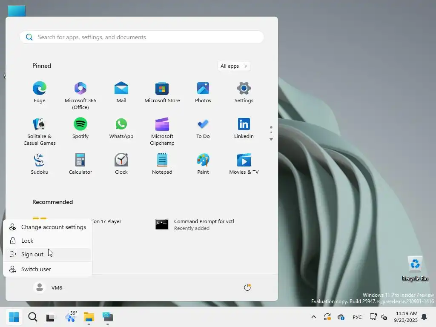
Task: Launch the Photos app
Action: tap(203, 92)
